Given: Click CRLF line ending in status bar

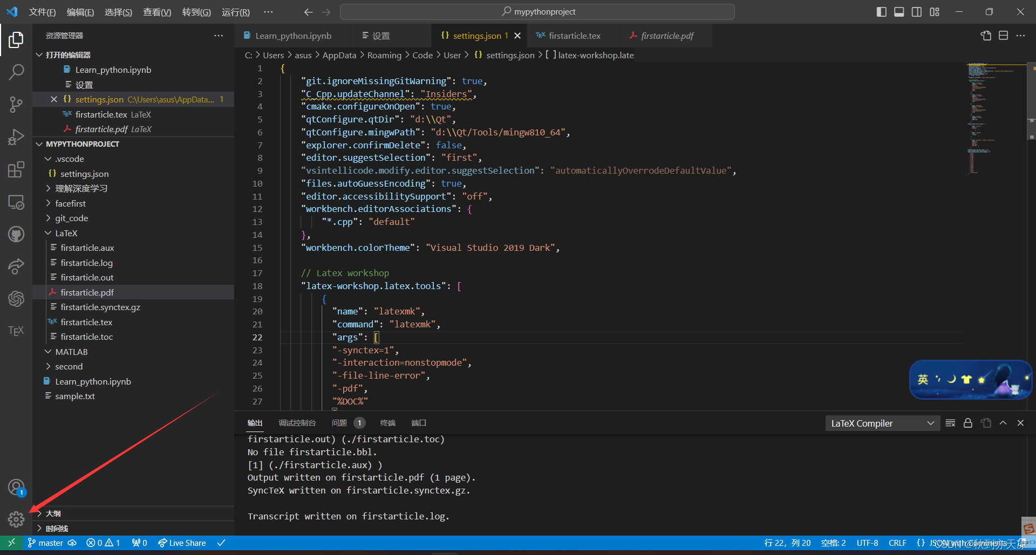Looking at the screenshot, I should pyautogui.click(x=897, y=543).
